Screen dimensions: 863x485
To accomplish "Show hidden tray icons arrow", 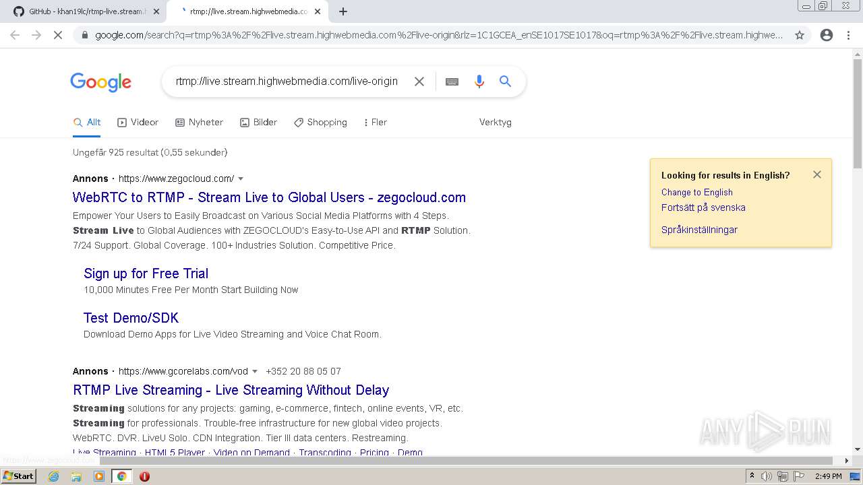I will 752,476.
